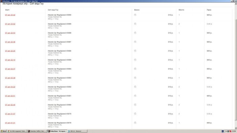Click the Взнос column header
The image size is (237, 133).
pyautogui.click(x=137, y=10)
